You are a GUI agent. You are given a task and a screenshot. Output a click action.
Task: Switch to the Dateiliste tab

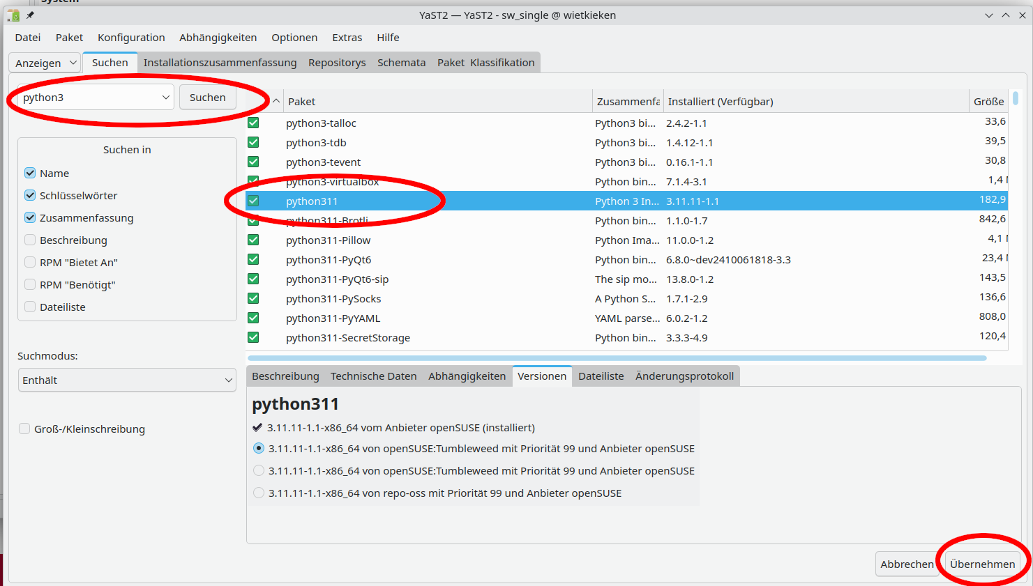[601, 376]
